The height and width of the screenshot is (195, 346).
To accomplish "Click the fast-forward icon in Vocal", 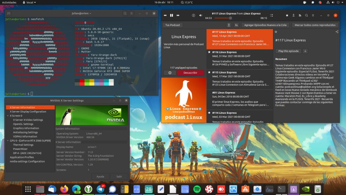I will point(178,15).
